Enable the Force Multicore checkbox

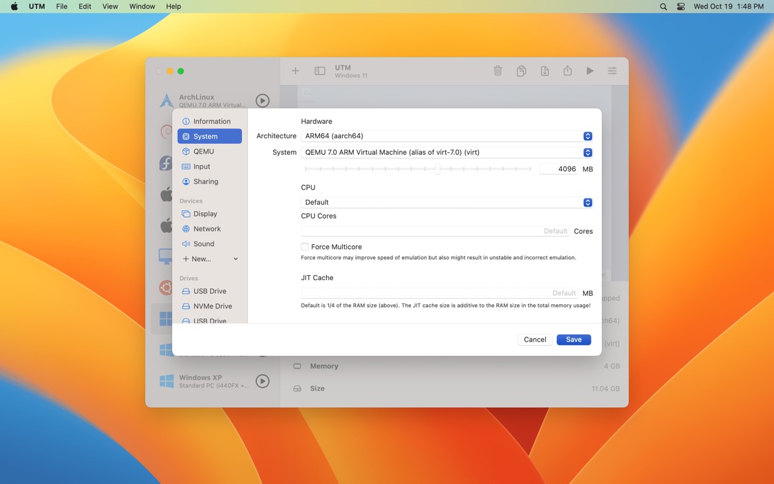[x=305, y=246]
